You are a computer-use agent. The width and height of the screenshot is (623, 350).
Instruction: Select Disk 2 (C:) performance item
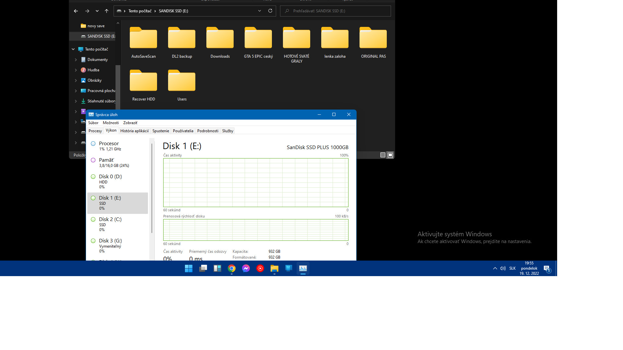(x=117, y=224)
